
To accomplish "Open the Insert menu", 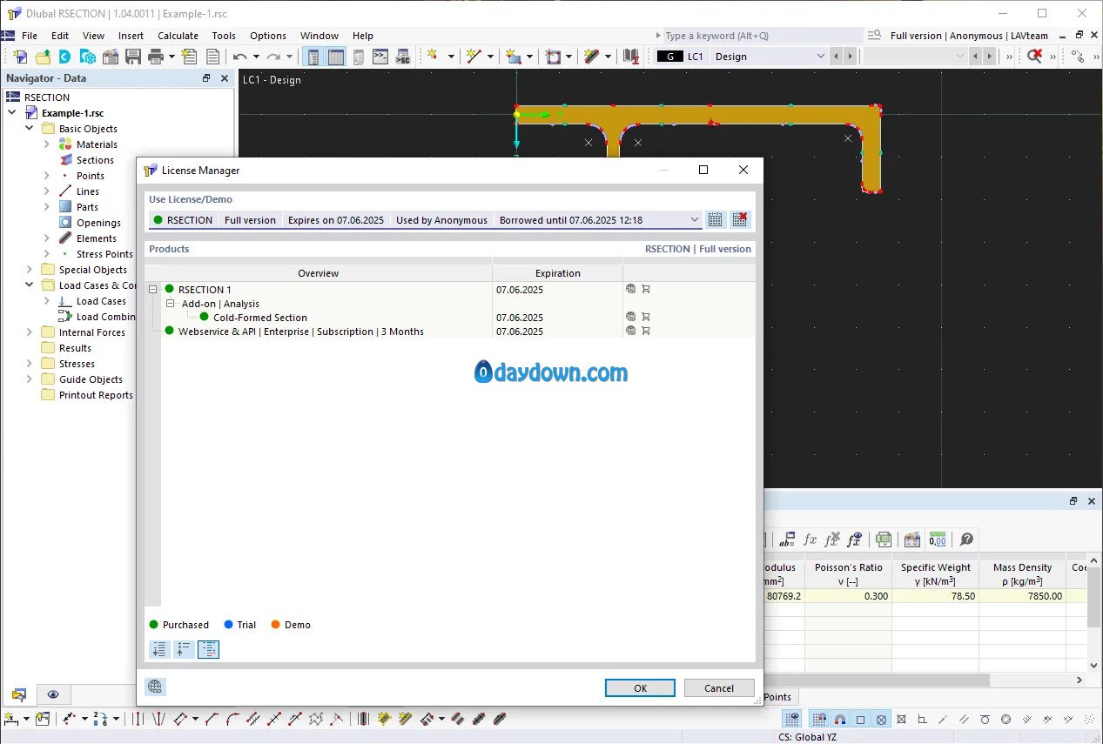I will coord(131,36).
